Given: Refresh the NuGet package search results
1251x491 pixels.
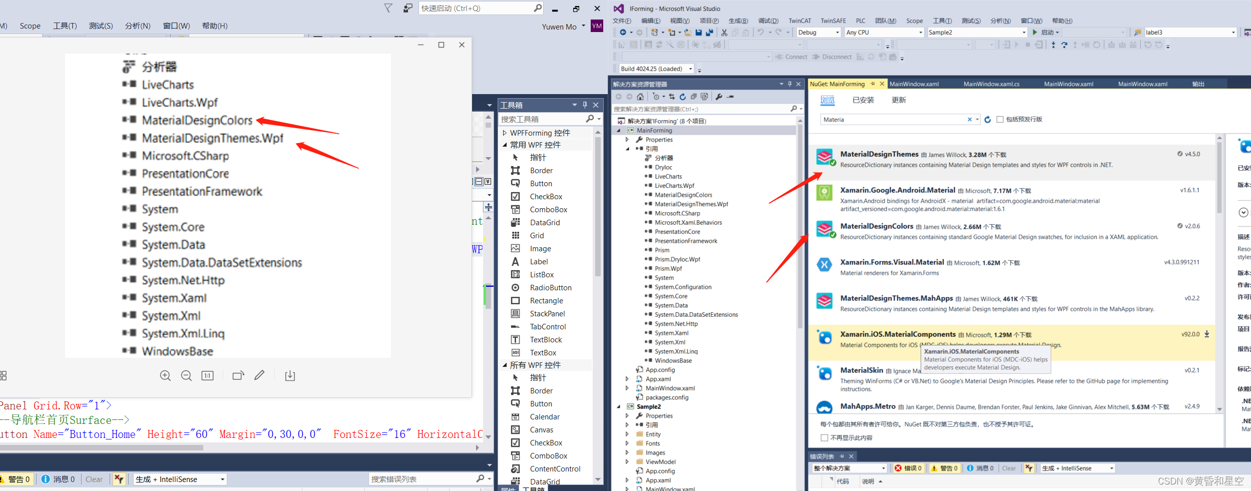Looking at the screenshot, I should point(988,120).
